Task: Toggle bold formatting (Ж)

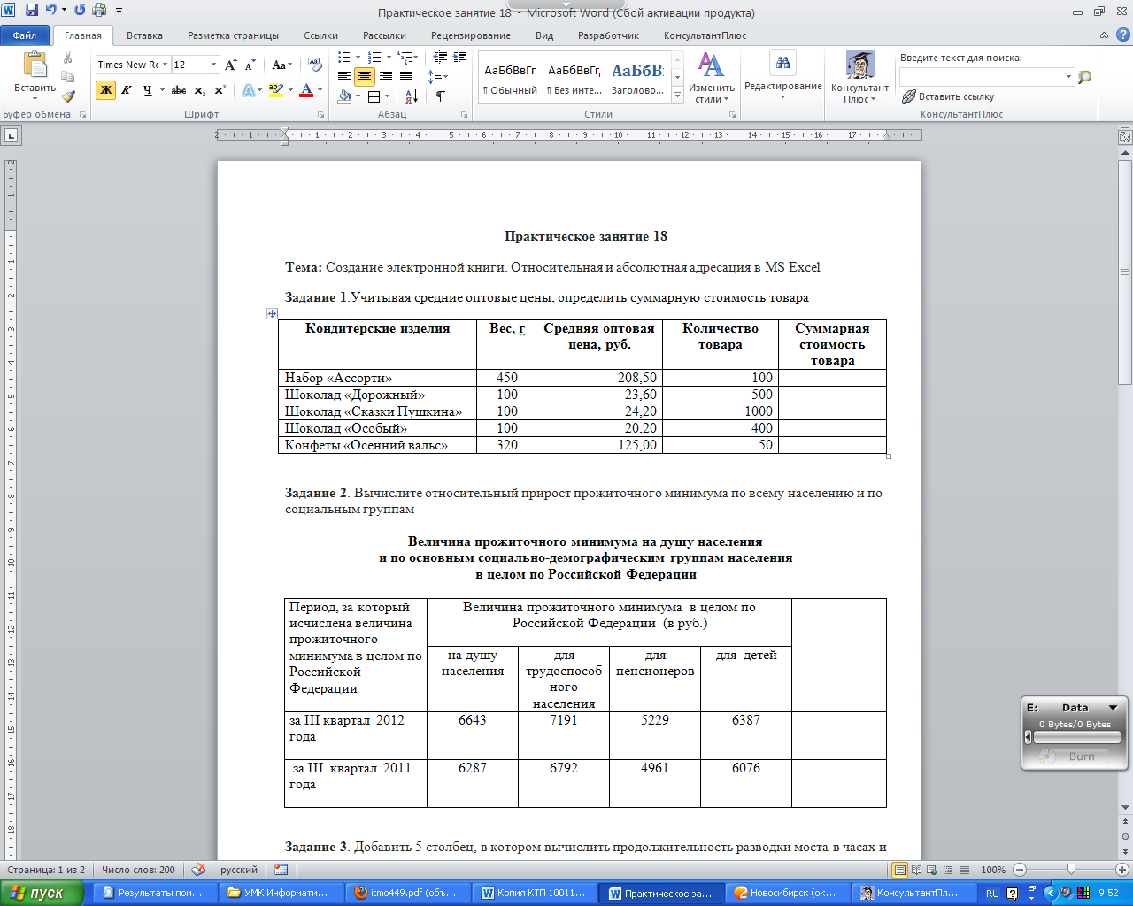Action: 105,90
